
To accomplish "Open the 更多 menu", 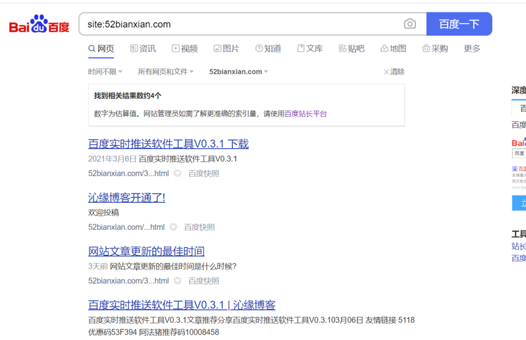I will (472, 49).
